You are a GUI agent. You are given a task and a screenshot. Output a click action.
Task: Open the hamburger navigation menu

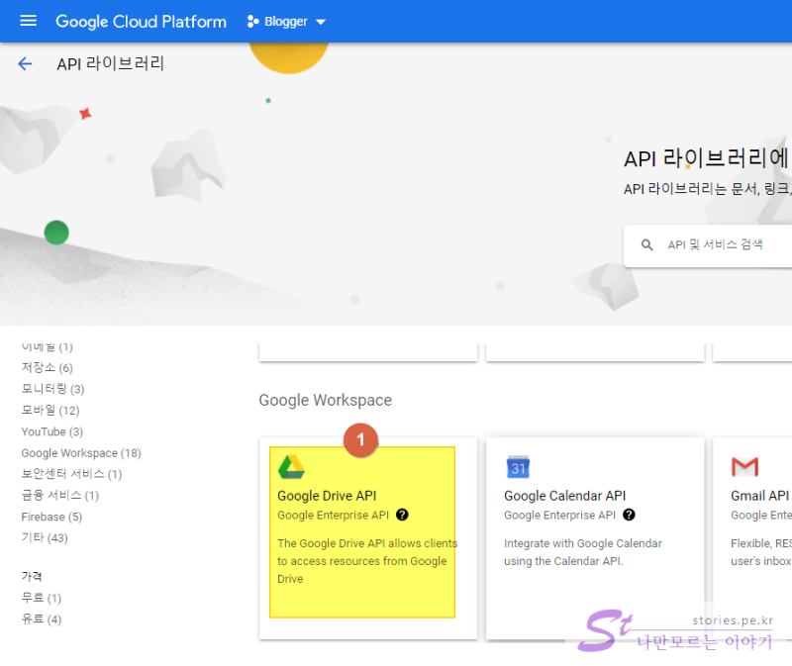tap(29, 21)
